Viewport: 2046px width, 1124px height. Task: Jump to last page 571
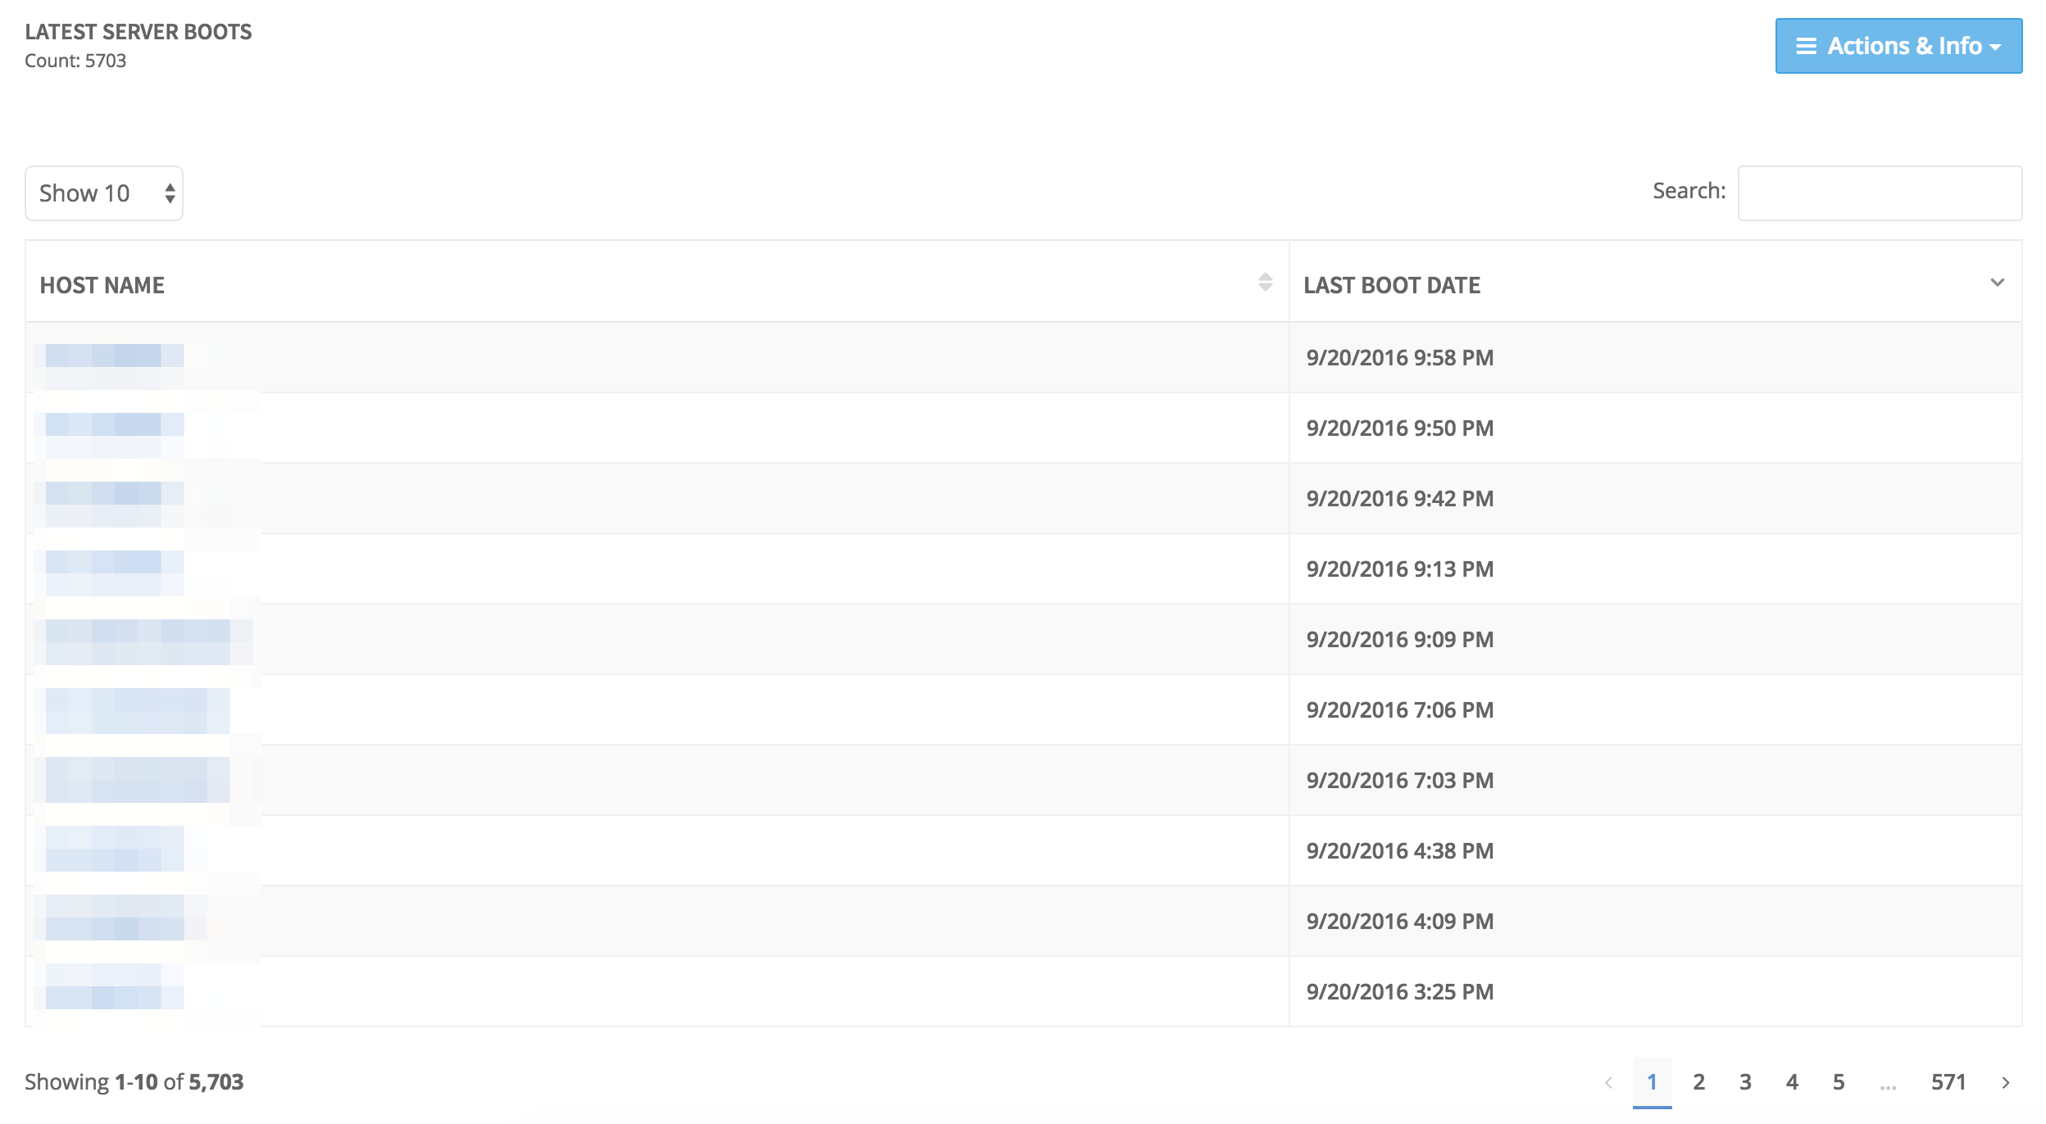click(x=1948, y=1082)
